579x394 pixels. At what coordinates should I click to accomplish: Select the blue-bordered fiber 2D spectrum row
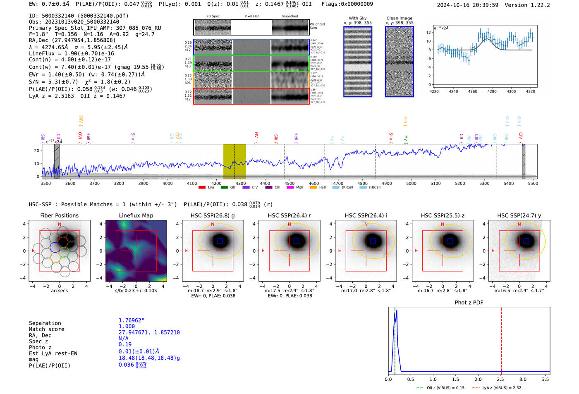pyautogui.click(x=251, y=47)
